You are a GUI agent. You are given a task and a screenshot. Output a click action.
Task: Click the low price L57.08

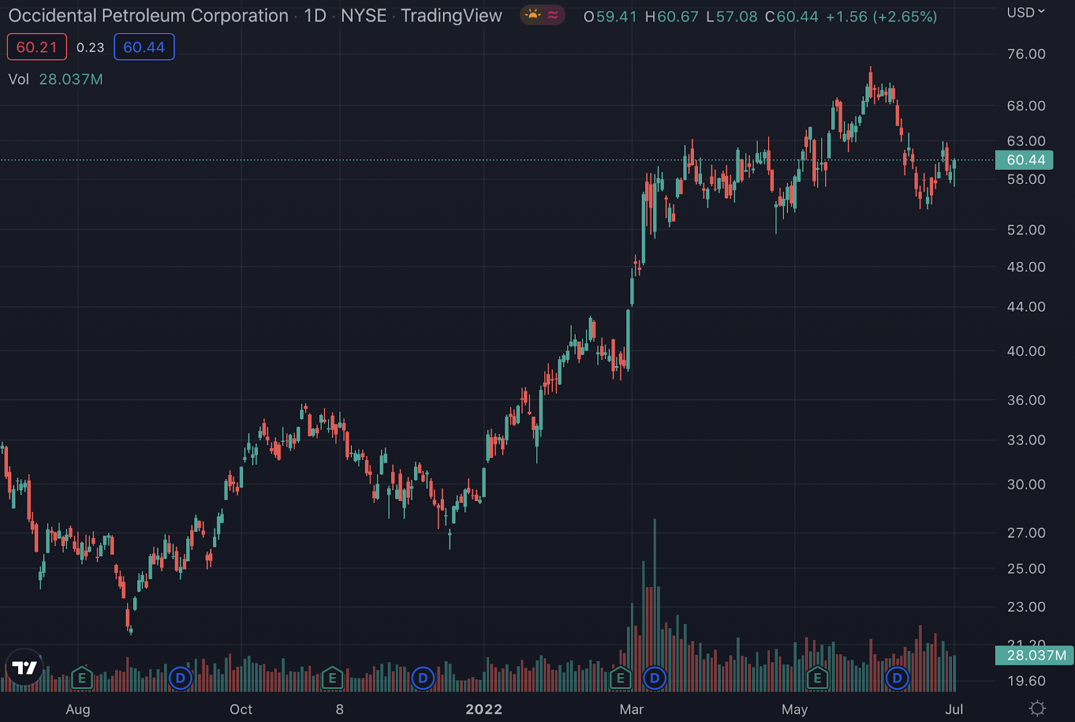tap(732, 17)
